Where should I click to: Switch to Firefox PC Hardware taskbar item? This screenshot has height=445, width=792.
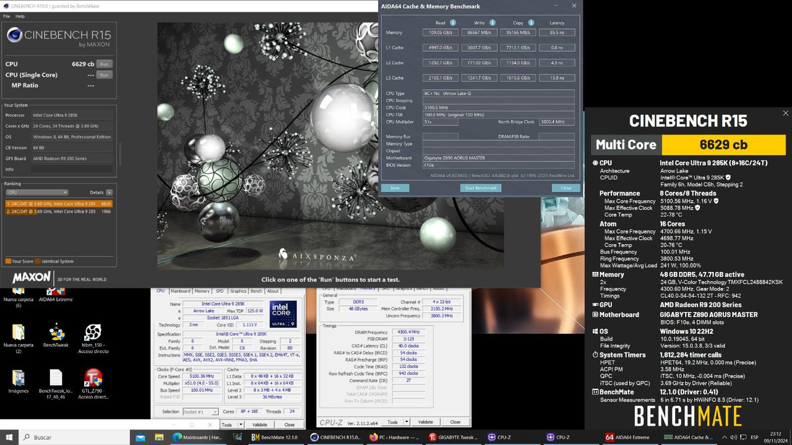(394, 437)
